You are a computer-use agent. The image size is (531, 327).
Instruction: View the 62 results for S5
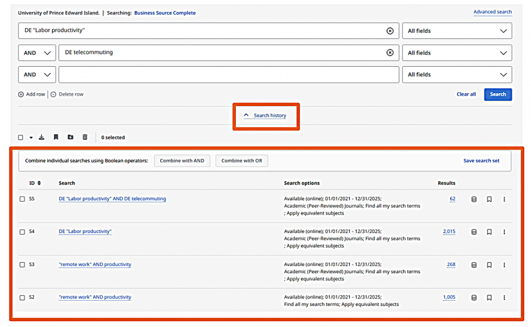[452, 199]
